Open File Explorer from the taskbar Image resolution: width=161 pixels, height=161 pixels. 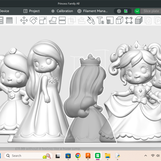coord(108,156)
